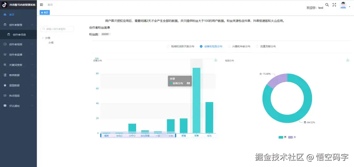Click the 欢迎您: test greeting text

click(x=315, y=8)
